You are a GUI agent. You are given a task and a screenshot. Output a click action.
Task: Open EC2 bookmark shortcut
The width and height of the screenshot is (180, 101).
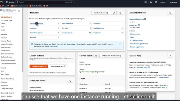click(x=46, y=6)
